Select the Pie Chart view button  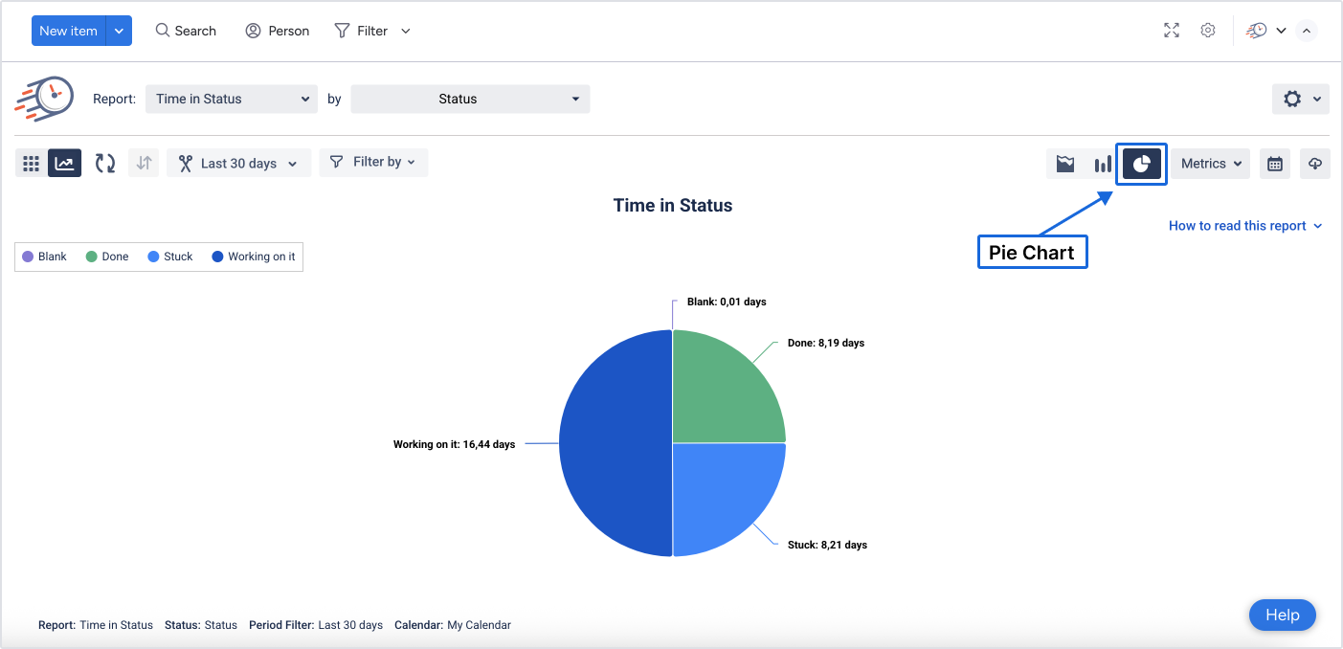click(x=1141, y=164)
